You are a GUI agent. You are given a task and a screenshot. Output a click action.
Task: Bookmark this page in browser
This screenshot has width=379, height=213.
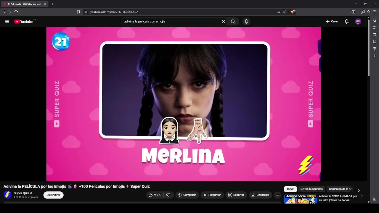point(78,12)
